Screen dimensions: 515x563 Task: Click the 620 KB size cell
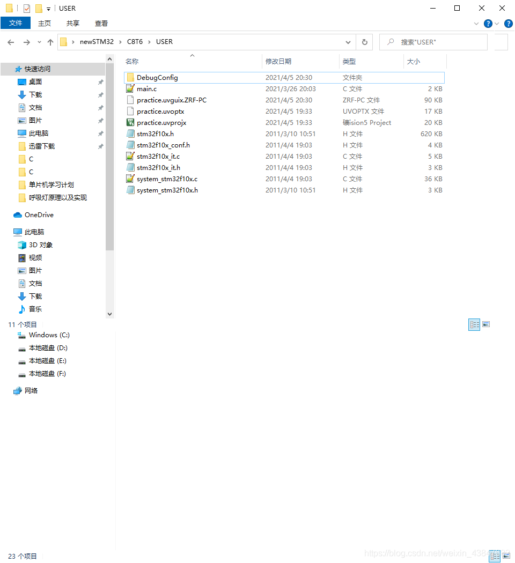[431, 134]
